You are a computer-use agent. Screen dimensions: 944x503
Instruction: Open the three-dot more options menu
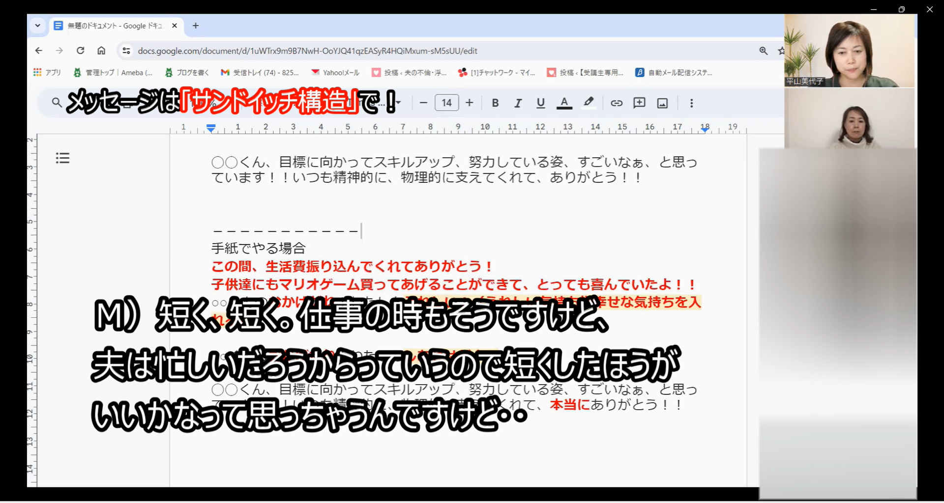691,103
